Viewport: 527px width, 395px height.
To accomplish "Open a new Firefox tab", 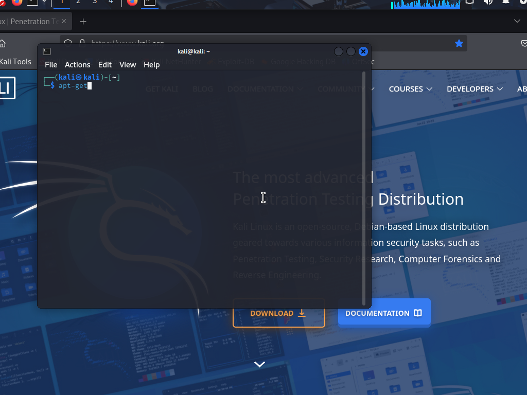I will pyautogui.click(x=83, y=22).
